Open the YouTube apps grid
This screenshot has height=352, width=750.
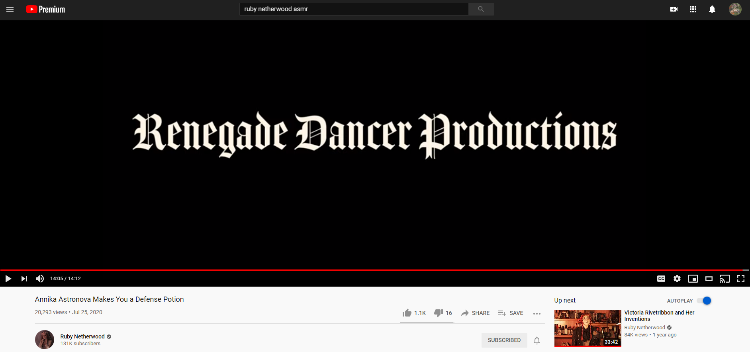coord(693,9)
